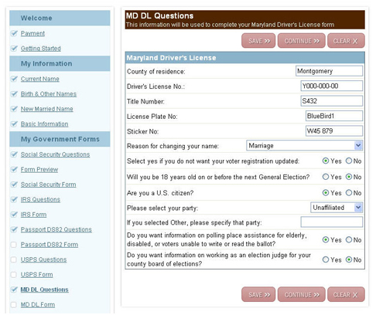Select No for voter registration update
The height and width of the screenshot is (315, 376).
(x=349, y=161)
